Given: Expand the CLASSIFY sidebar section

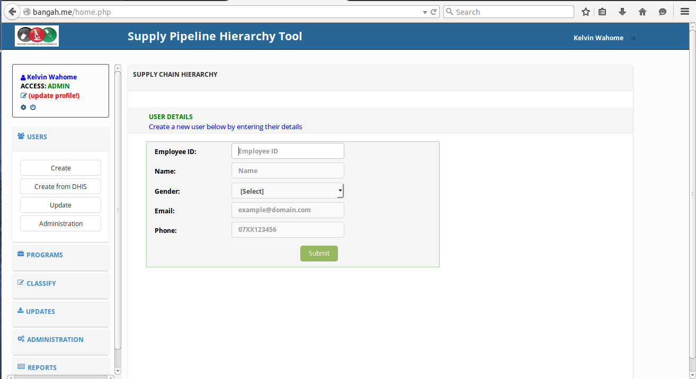Looking at the screenshot, I should tap(37, 283).
